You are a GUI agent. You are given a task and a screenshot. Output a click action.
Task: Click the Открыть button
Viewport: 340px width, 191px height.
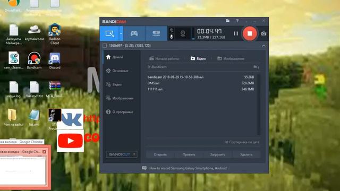pyautogui.click(x=160, y=154)
